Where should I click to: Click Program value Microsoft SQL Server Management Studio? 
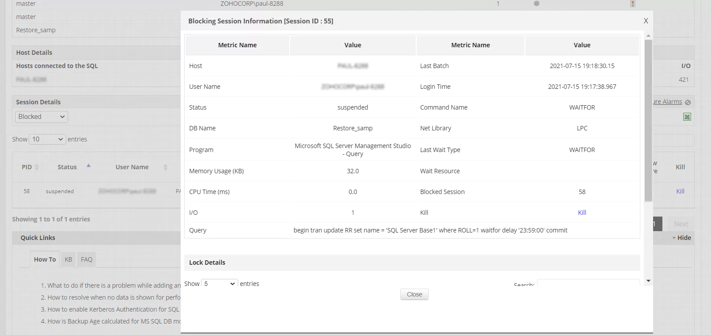(x=353, y=150)
